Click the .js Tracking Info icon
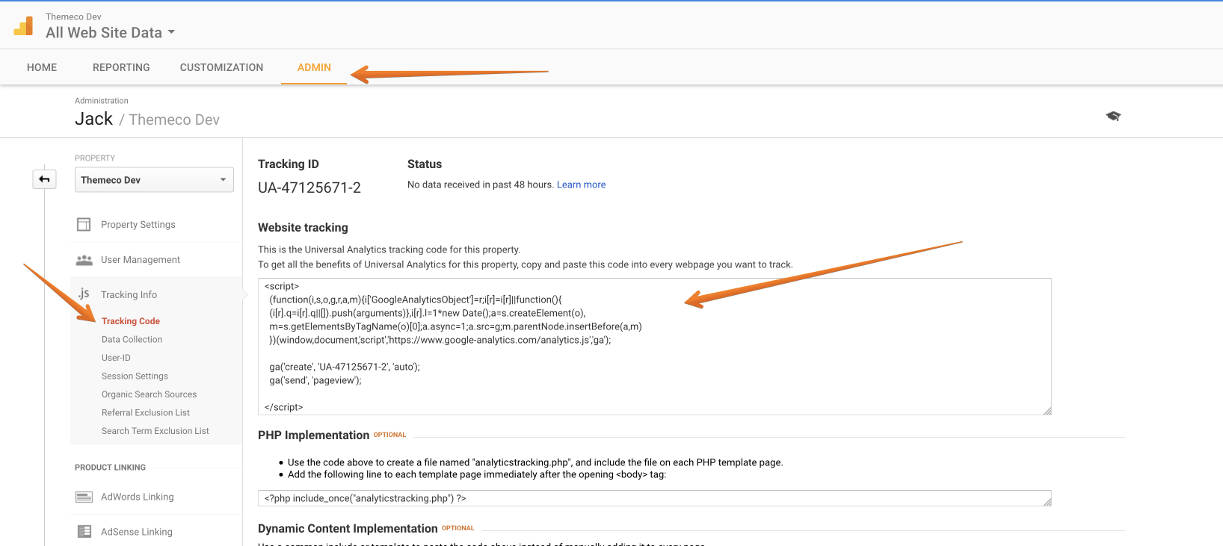The width and height of the screenshot is (1223, 546). coord(84,294)
